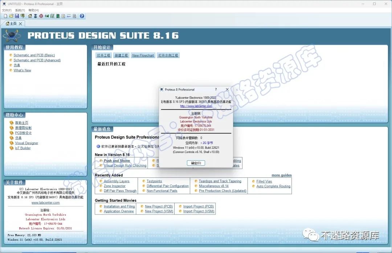Image resolution: width=392 pixels, height=253 pixels.
Task: Open Schematic and PCB (Advanced) tutorial
Action: point(37,60)
